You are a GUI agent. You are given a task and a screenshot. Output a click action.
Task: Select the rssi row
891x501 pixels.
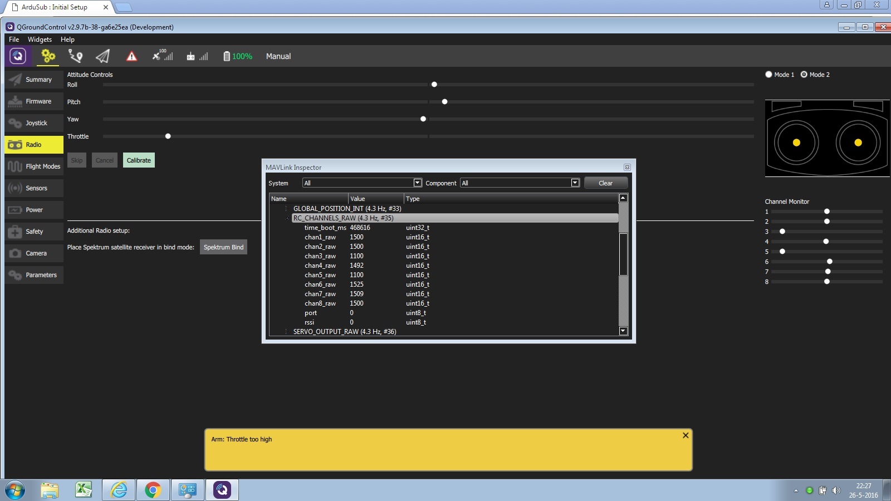tap(444, 322)
